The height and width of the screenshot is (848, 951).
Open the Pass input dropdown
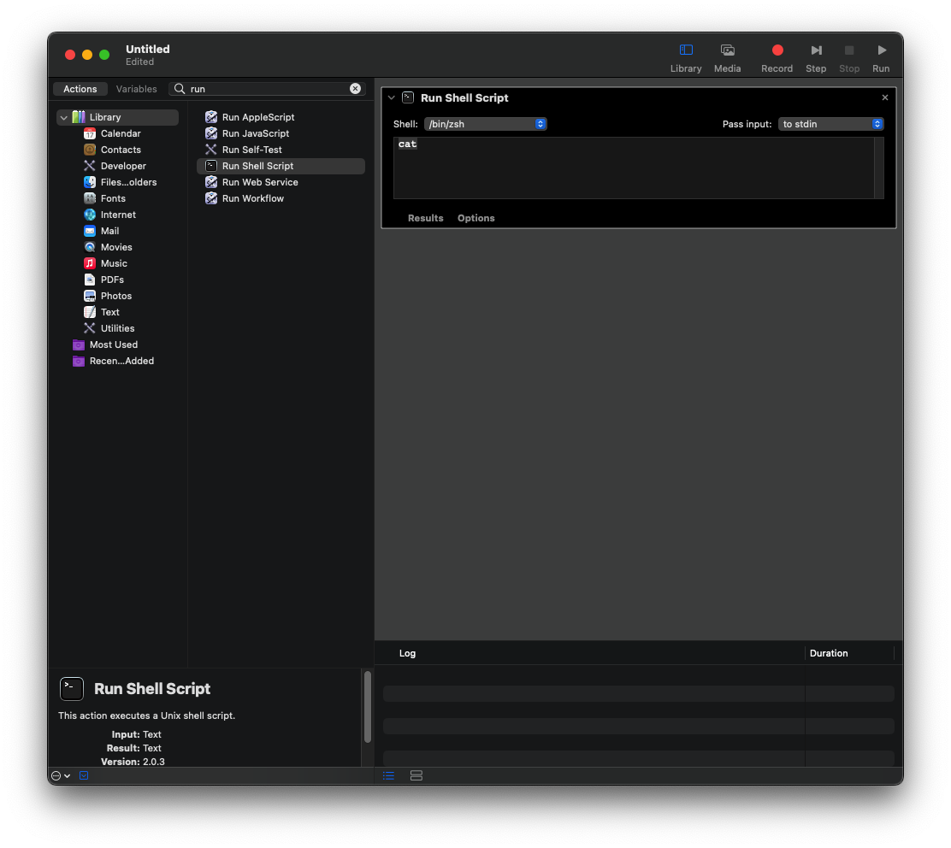point(830,124)
